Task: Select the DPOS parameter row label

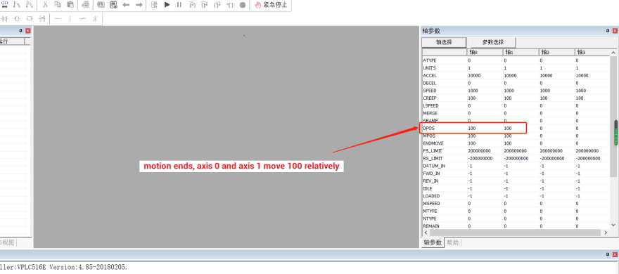Action: 429,129
